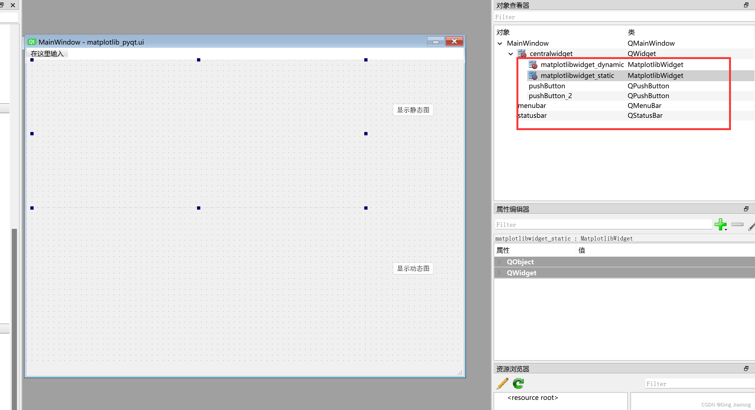Expand the QObject property group
This screenshot has height=410, width=755.
(x=500, y=262)
